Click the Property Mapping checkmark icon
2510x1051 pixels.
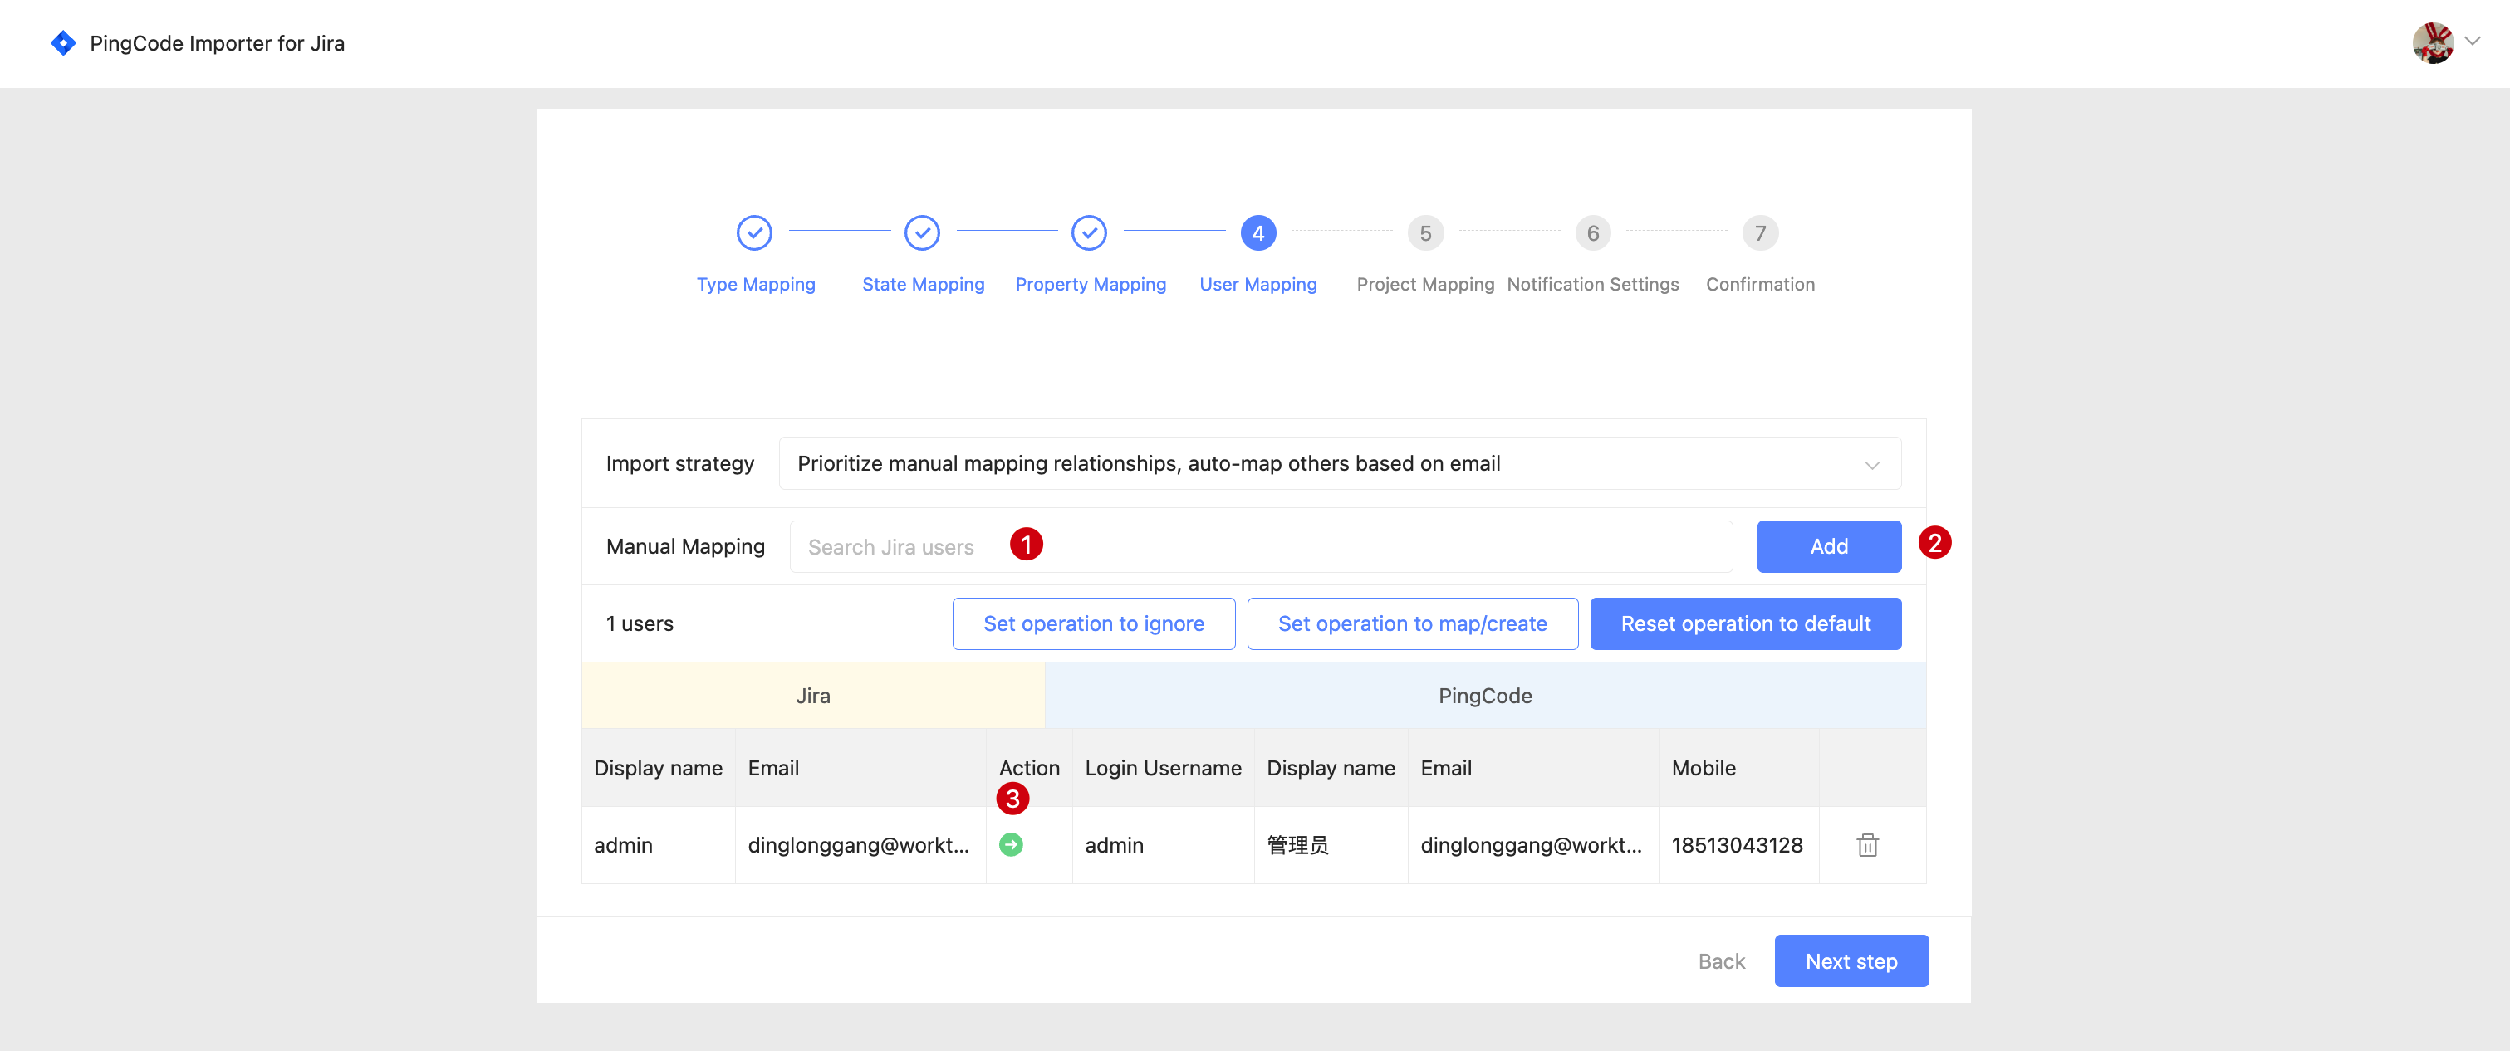[x=1088, y=232]
